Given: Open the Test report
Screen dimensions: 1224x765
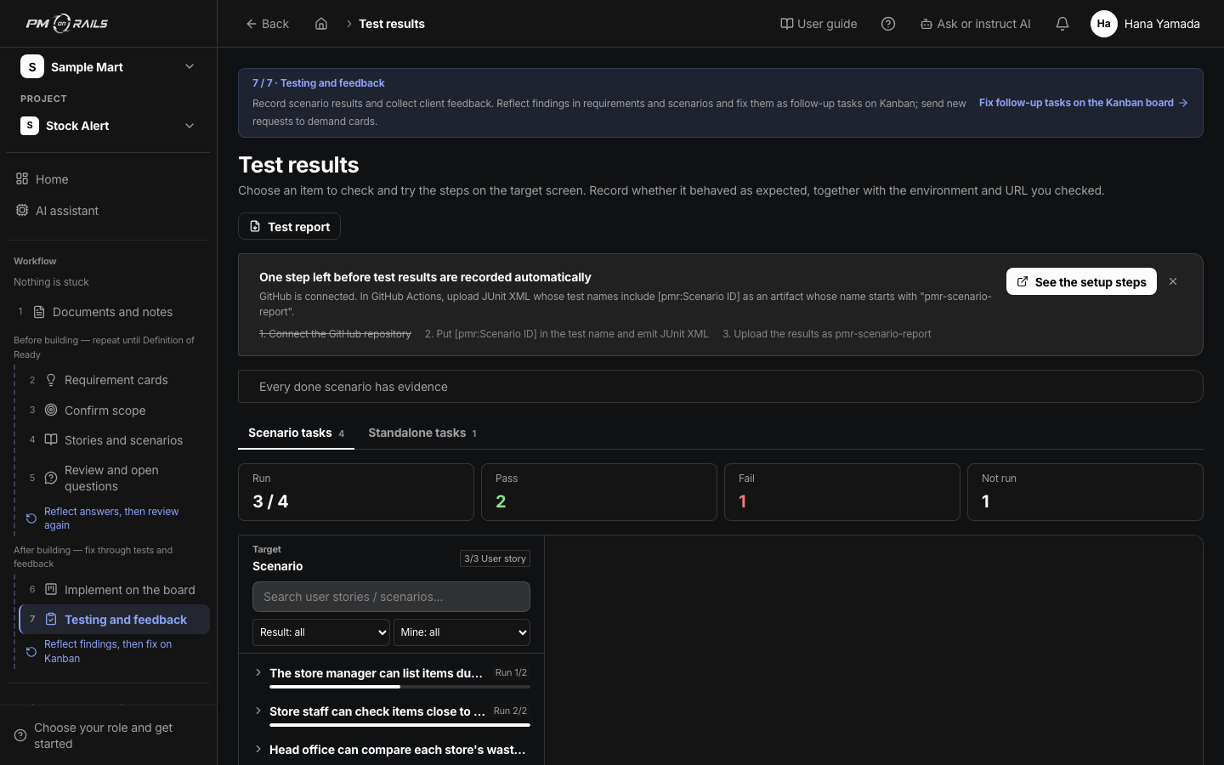Looking at the screenshot, I should pos(289,227).
